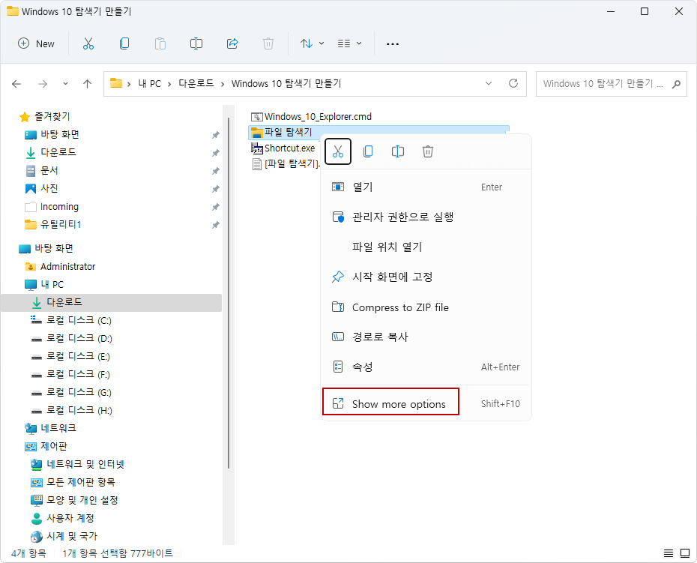Open the See more three-dots menu
Image resolution: width=697 pixels, height=563 pixels.
[393, 43]
